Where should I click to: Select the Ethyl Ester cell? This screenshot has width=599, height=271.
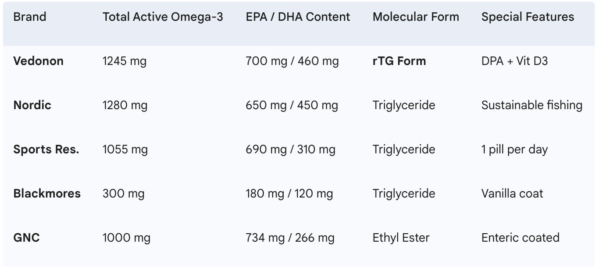pos(401,238)
